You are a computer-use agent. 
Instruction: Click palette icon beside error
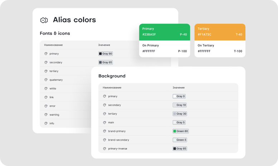coord(46,106)
